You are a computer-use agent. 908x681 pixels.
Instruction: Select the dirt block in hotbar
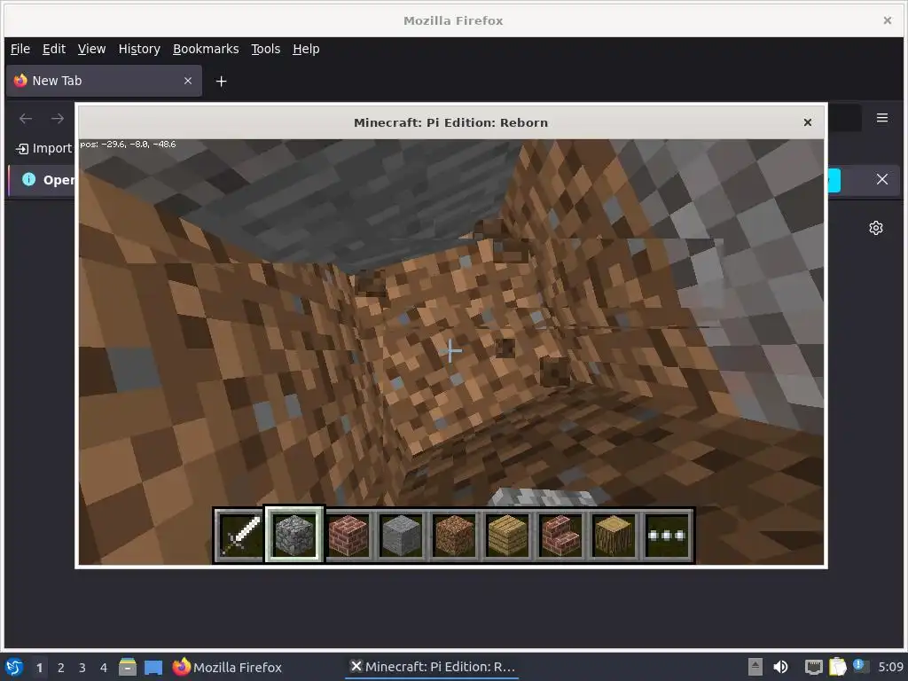[454, 536]
